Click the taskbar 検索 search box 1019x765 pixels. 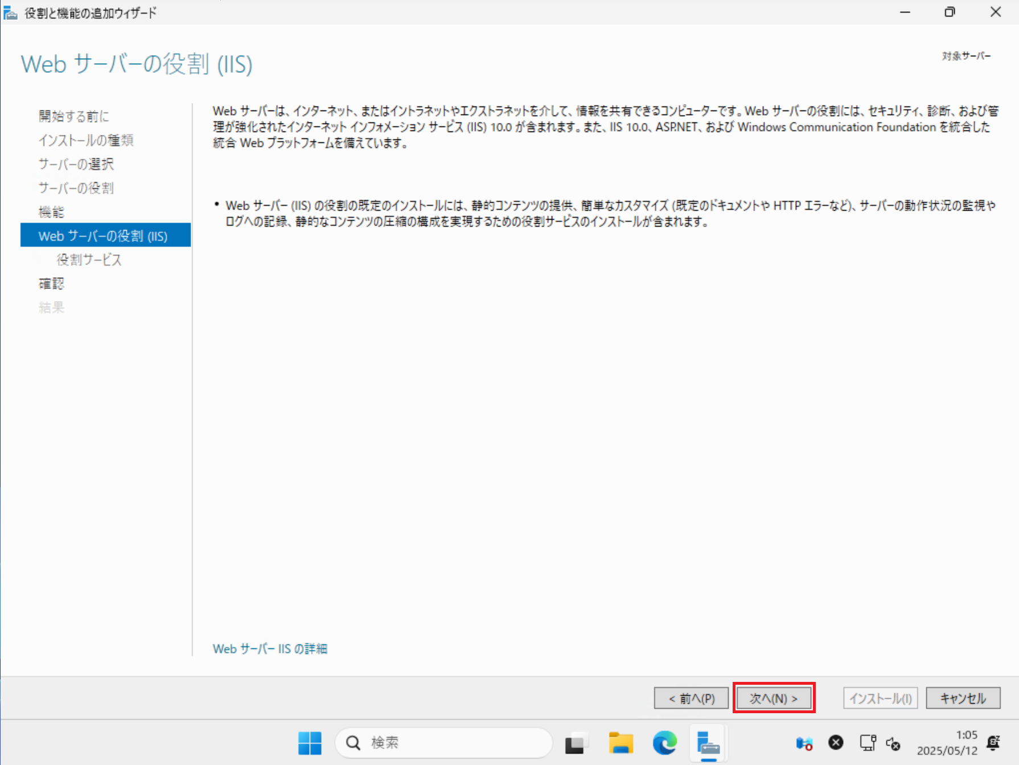444,743
